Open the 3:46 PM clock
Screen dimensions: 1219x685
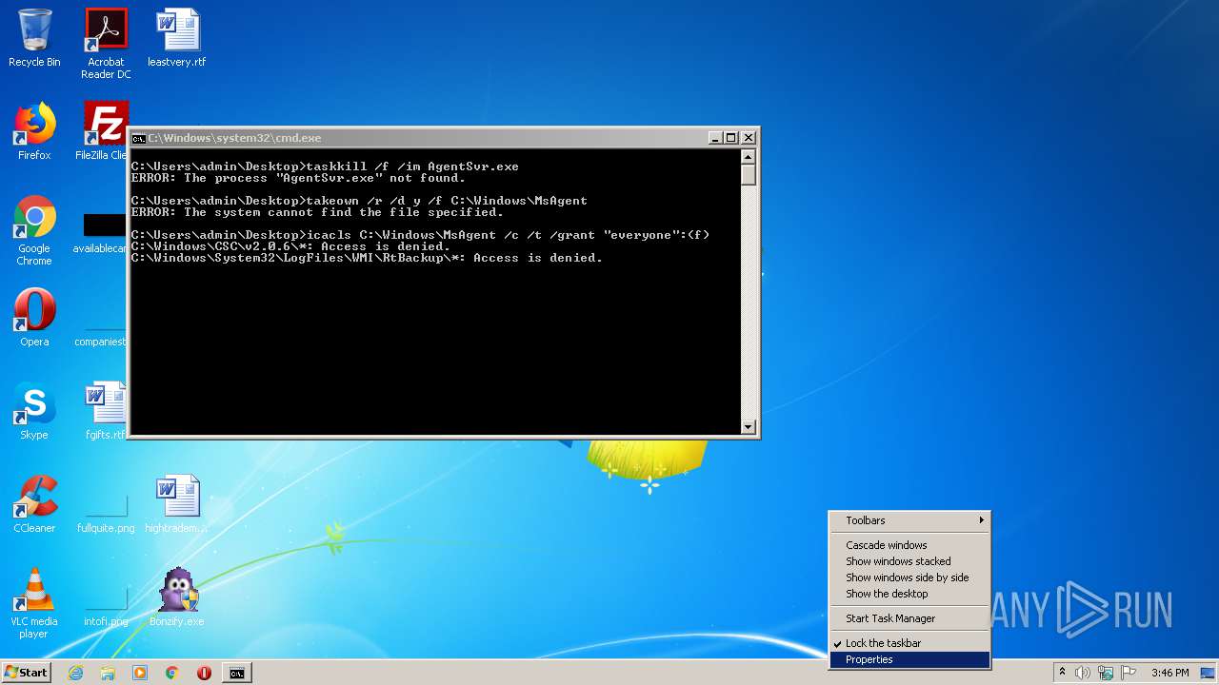pyautogui.click(x=1169, y=673)
